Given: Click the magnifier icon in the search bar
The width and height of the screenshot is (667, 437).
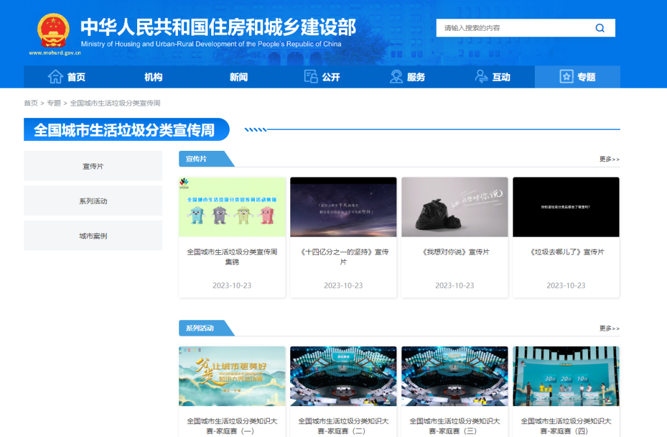Looking at the screenshot, I should [x=599, y=28].
